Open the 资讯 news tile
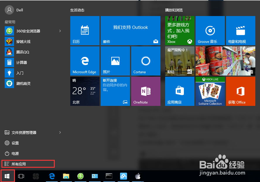 click(x=225, y=61)
